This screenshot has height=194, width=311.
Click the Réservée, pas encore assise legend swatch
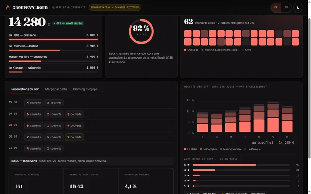202,50
